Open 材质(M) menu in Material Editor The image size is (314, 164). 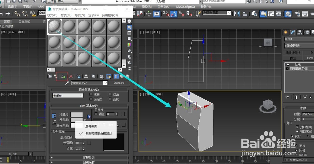(x=66, y=15)
